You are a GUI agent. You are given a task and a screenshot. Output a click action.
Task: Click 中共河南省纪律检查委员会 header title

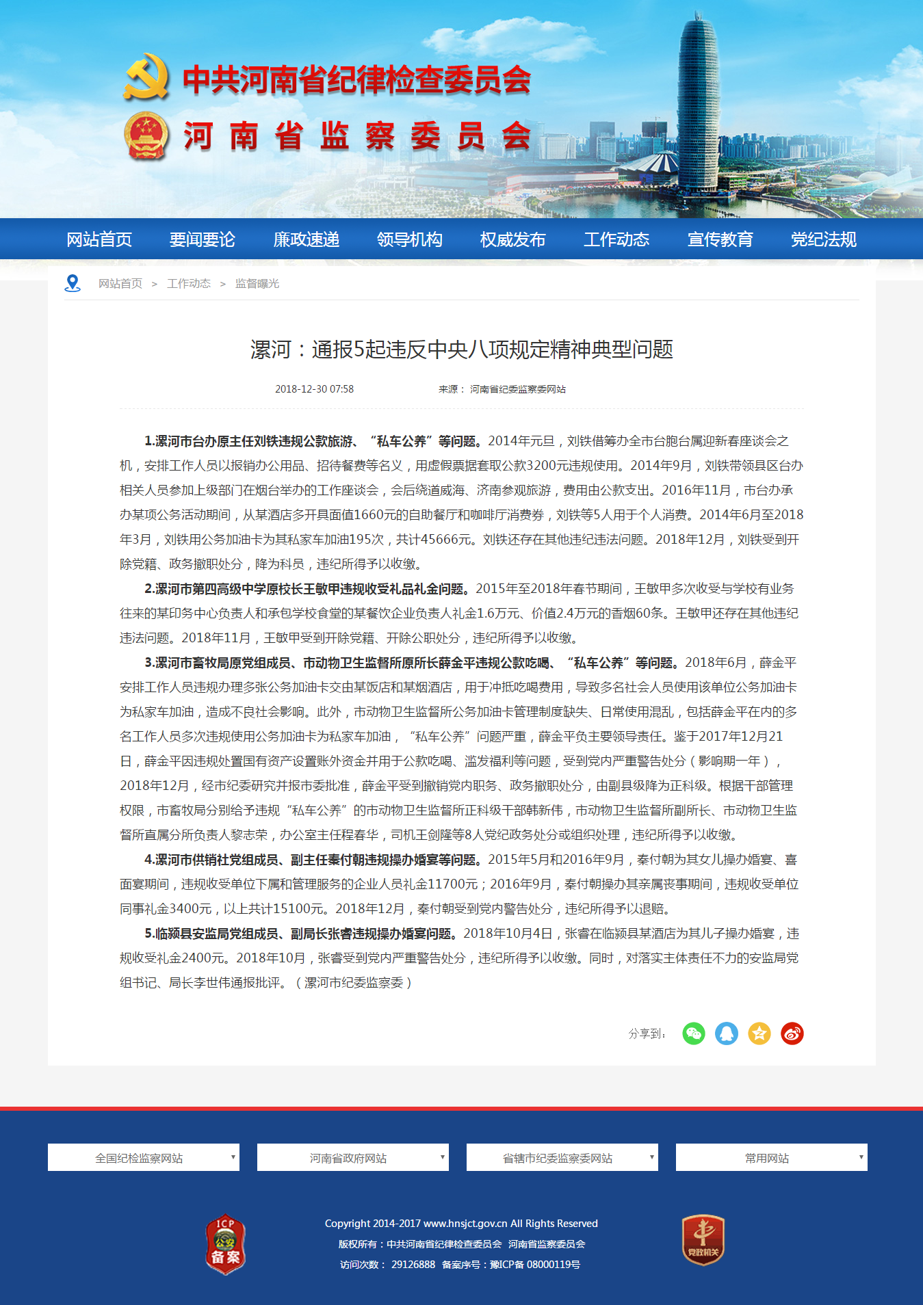click(357, 80)
